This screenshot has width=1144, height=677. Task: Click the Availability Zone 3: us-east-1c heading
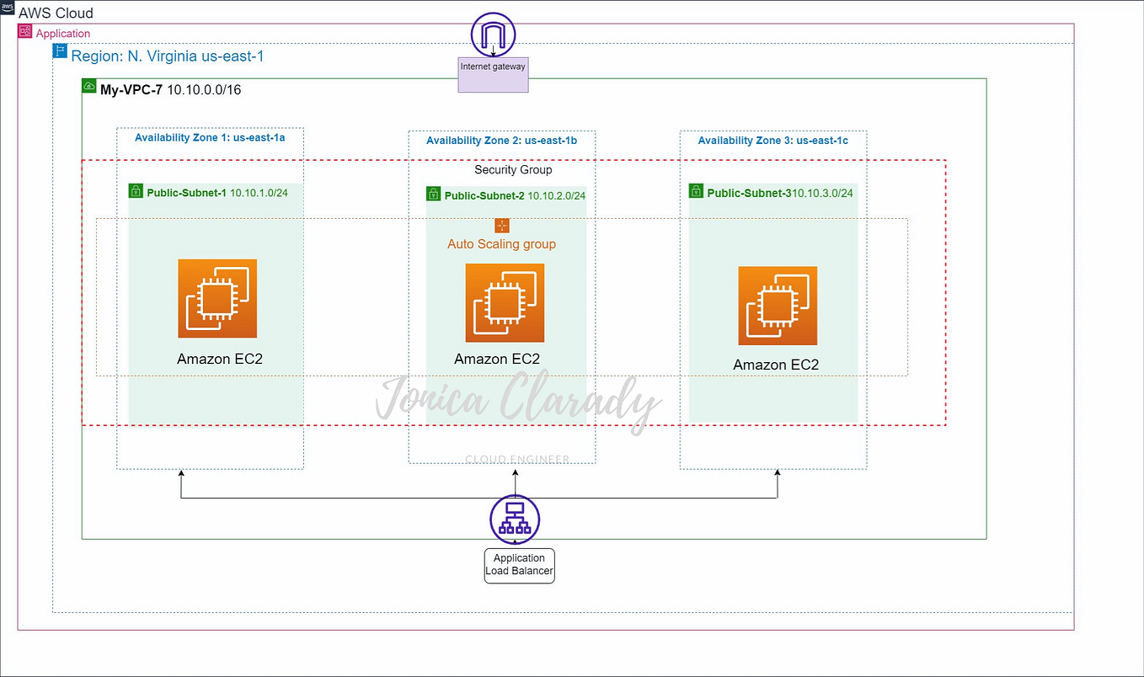click(x=772, y=141)
